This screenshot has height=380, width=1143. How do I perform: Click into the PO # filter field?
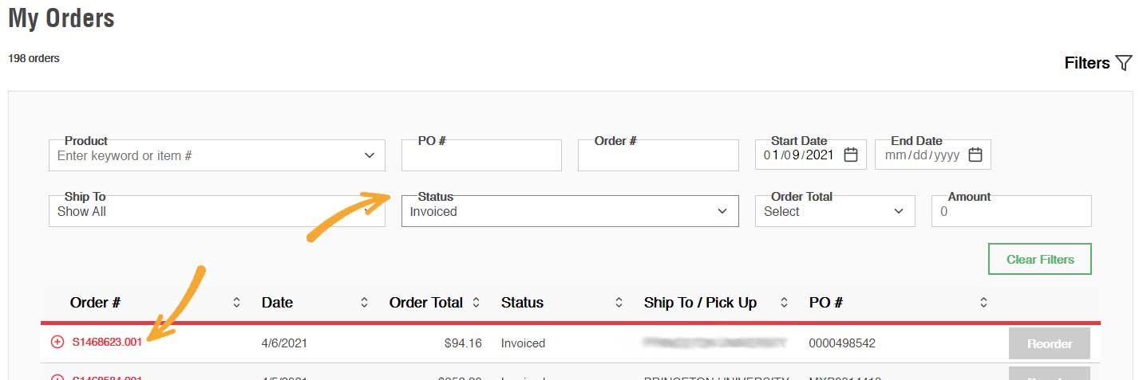(481, 157)
